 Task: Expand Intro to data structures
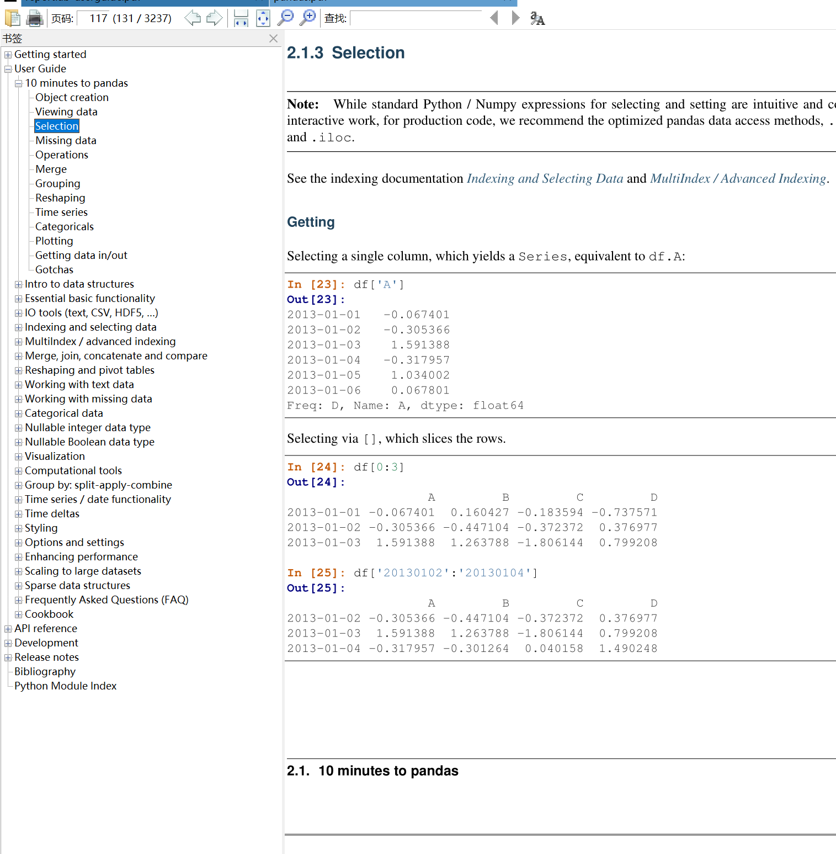(x=18, y=284)
